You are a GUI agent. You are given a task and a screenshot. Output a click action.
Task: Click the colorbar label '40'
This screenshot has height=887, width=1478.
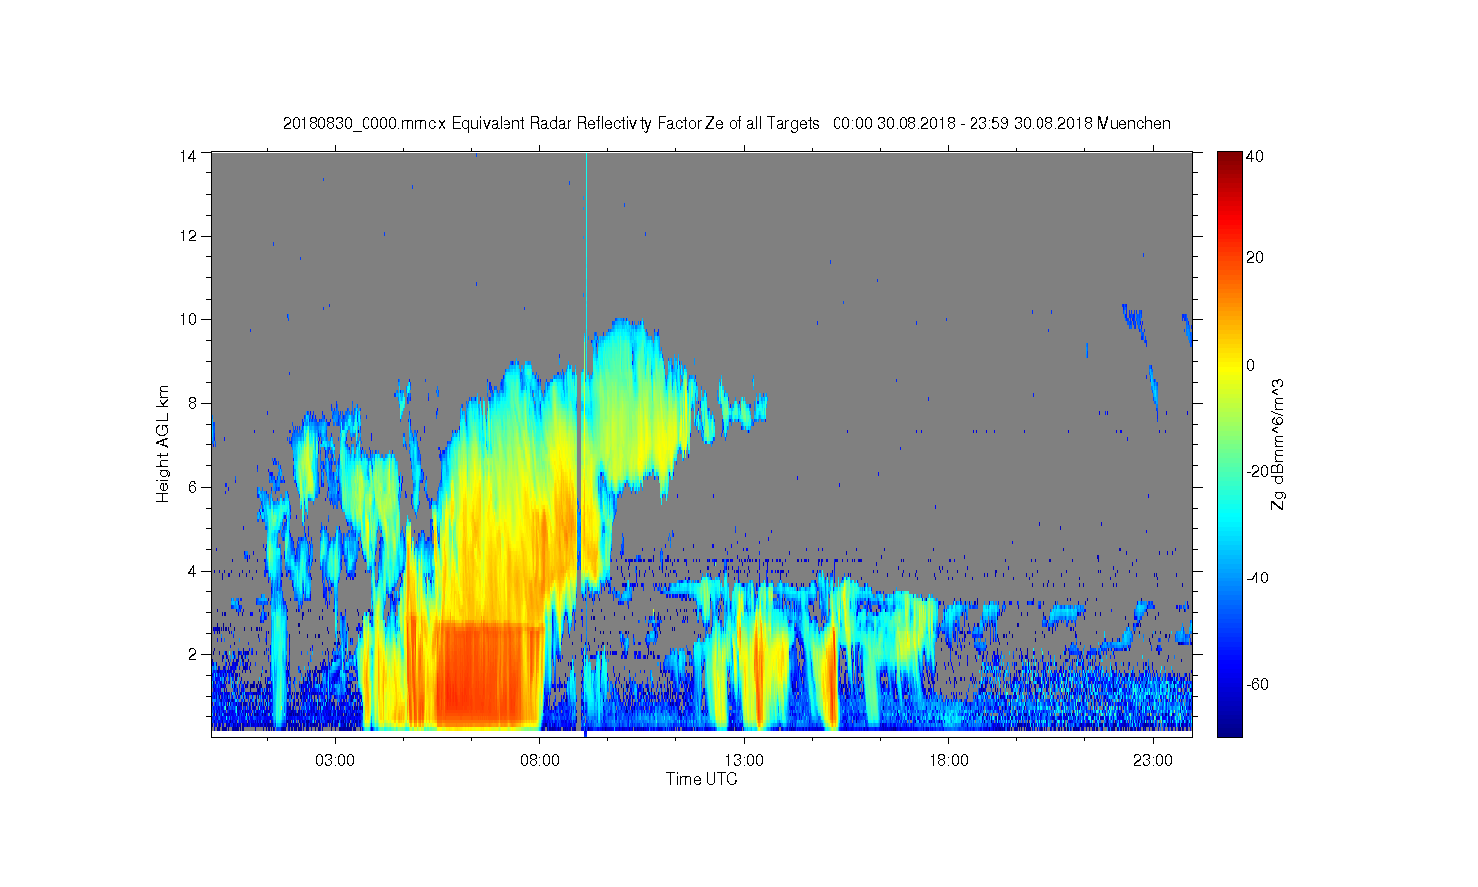click(x=1255, y=156)
